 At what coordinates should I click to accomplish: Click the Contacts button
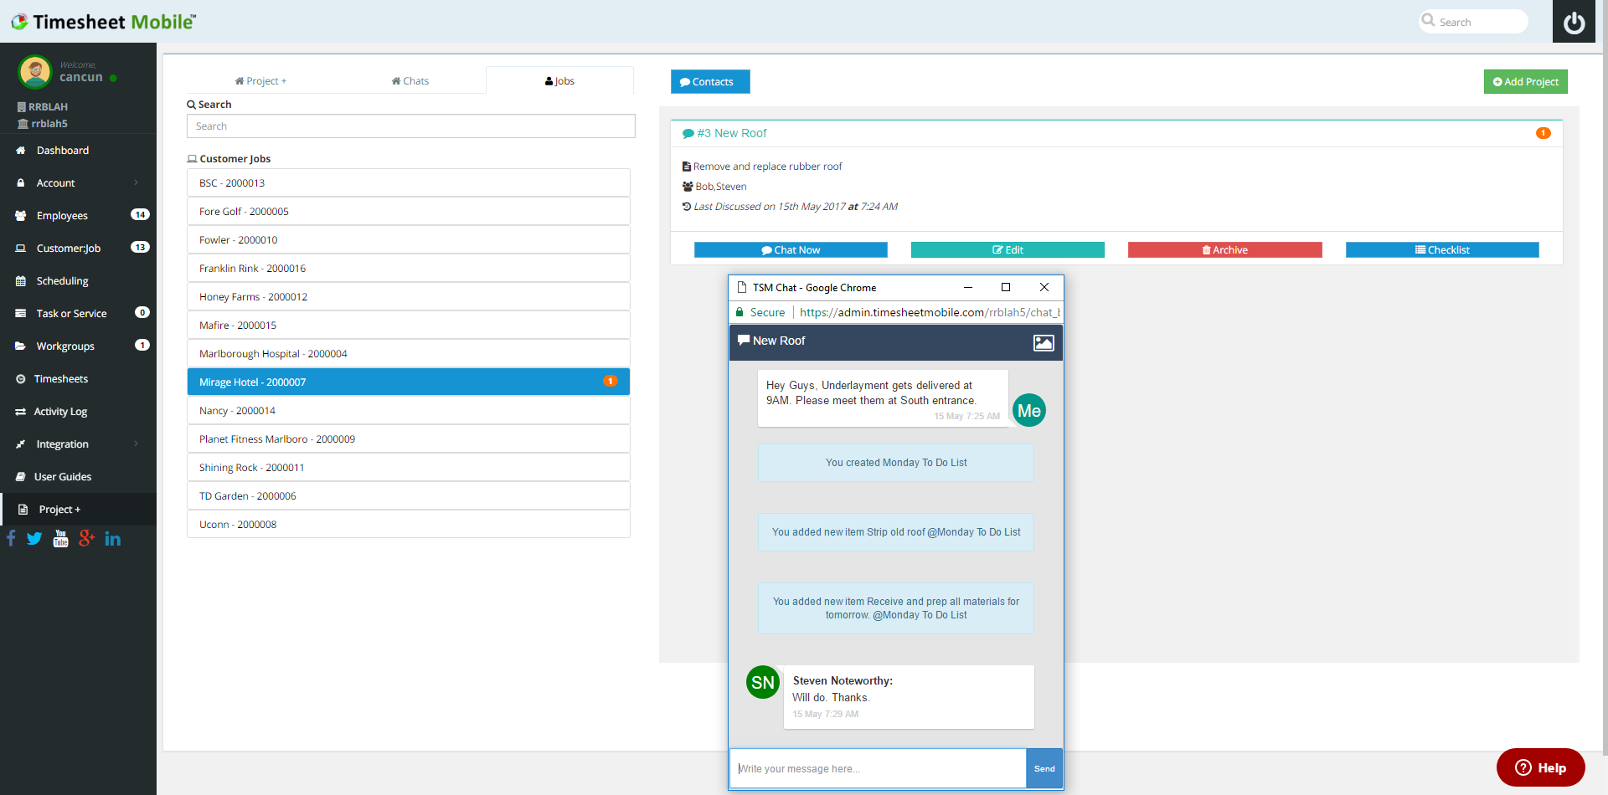[710, 82]
